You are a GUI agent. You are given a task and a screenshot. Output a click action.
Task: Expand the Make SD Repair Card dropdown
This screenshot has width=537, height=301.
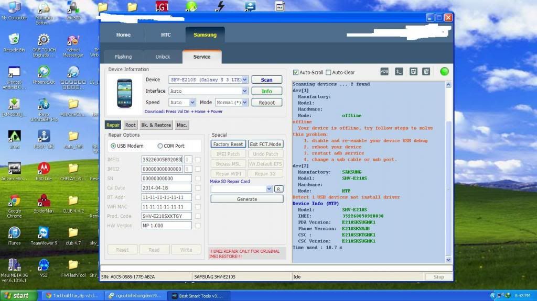[269, 189]
